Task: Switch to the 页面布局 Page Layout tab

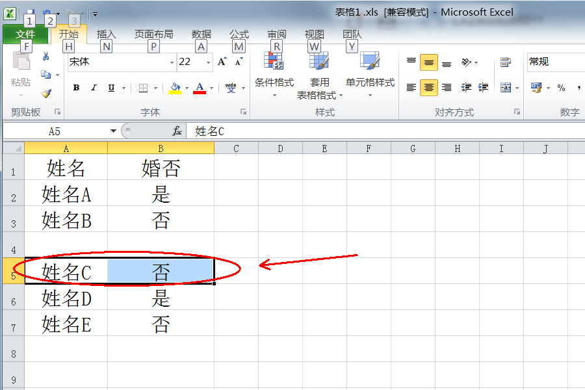Action: (x=153, y=34)
